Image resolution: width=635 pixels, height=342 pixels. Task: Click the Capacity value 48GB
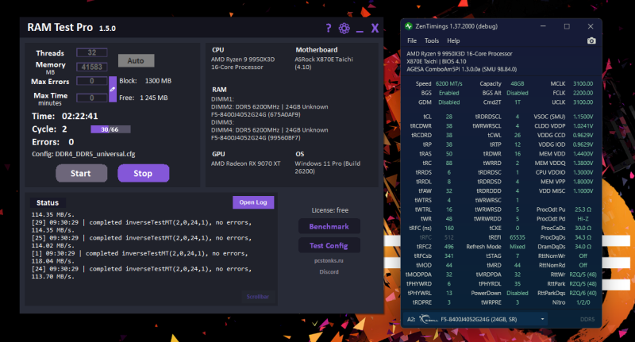[x=518, y=84]
